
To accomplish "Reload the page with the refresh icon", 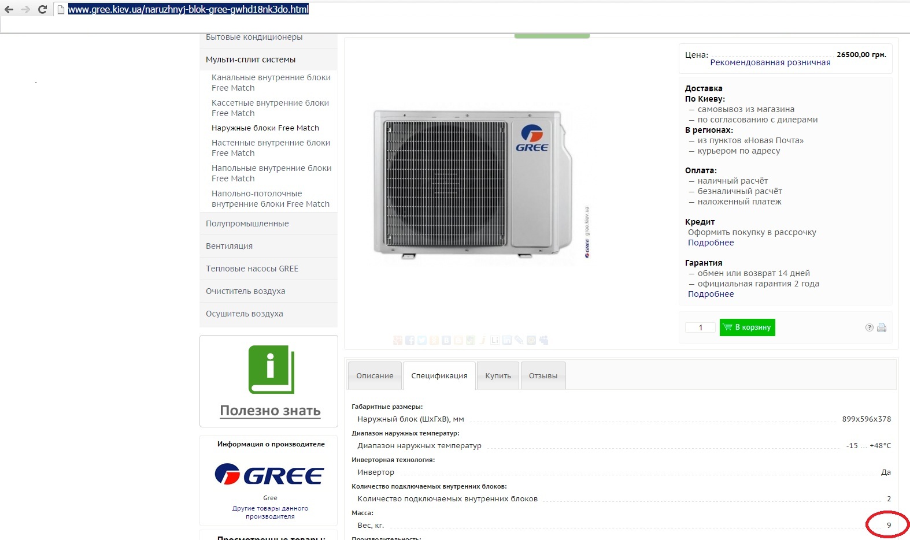I will (42, 9).
